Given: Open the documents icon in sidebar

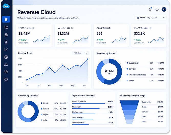Looking at the screenshot, I should coord(6,42).
